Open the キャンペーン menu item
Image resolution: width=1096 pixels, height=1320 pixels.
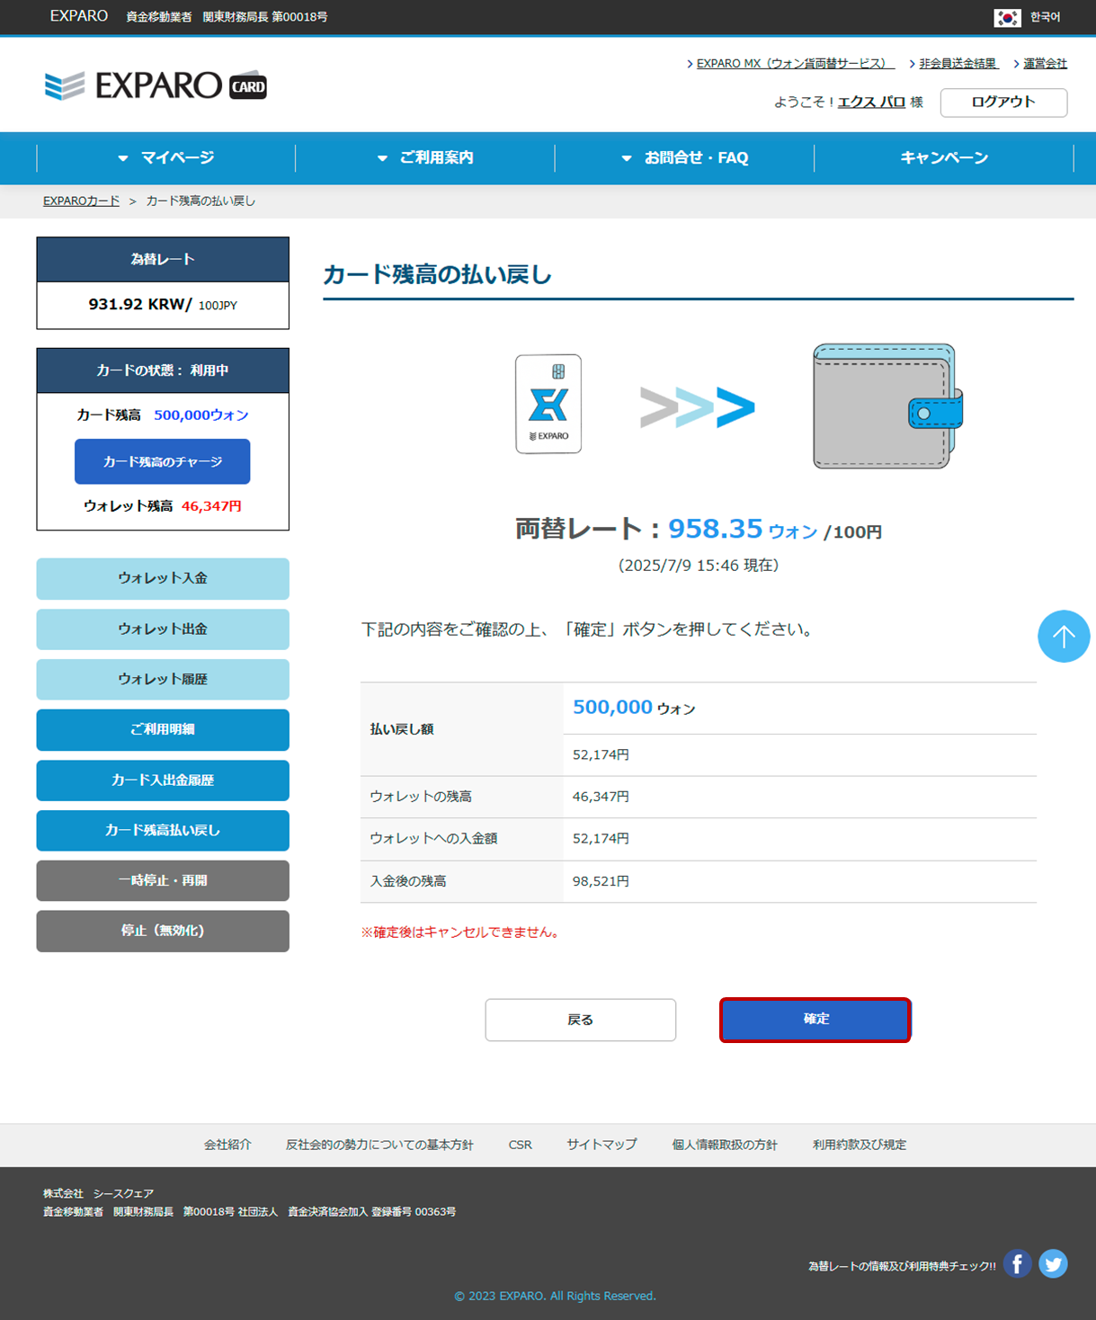point(944,158)
